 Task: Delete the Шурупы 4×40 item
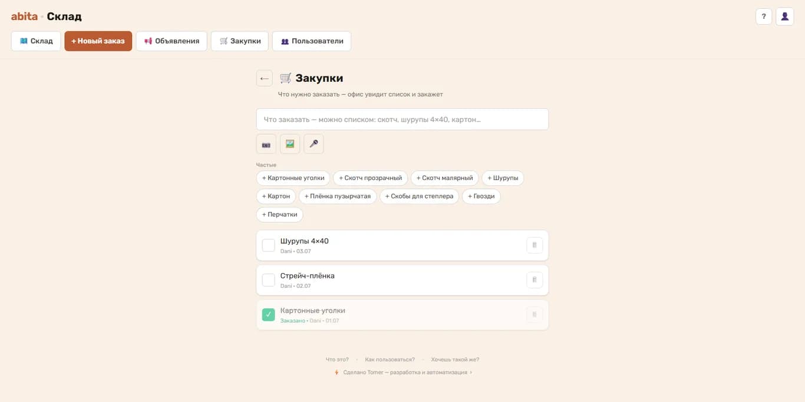(x=535, y=245)
